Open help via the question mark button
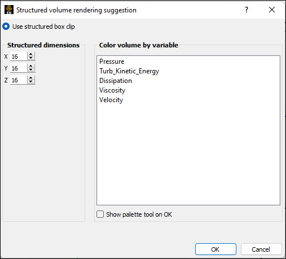The image size is (286, 259). pyautogui.click(x=247, y=10)
